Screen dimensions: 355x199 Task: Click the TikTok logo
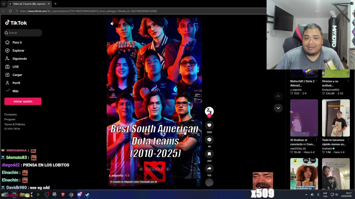(x=16, y=23)
